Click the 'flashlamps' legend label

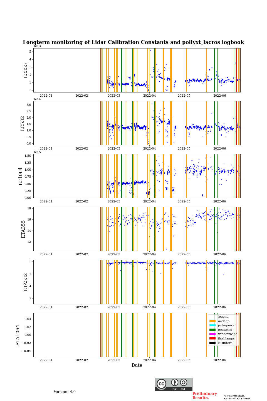[x=226, y=338]
